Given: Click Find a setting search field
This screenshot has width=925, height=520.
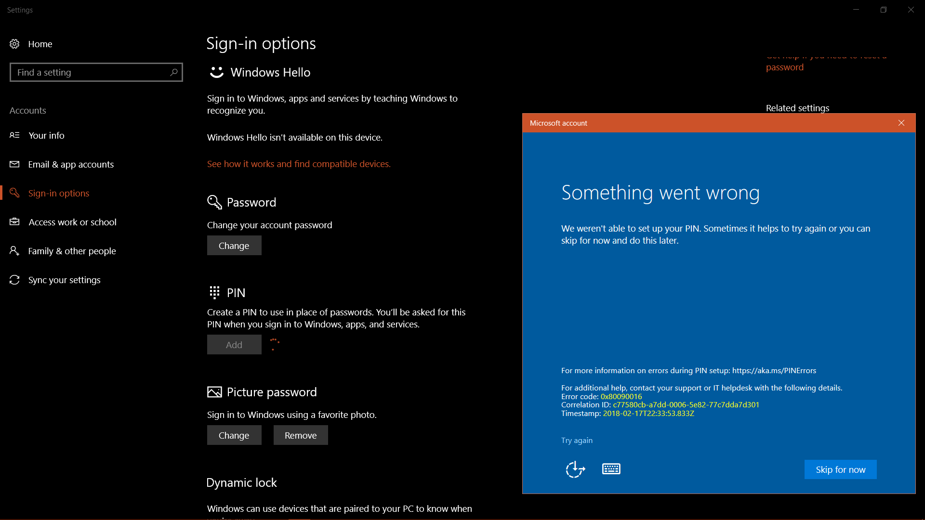Looking at the screenshot, I should click(x=95, y=72).
